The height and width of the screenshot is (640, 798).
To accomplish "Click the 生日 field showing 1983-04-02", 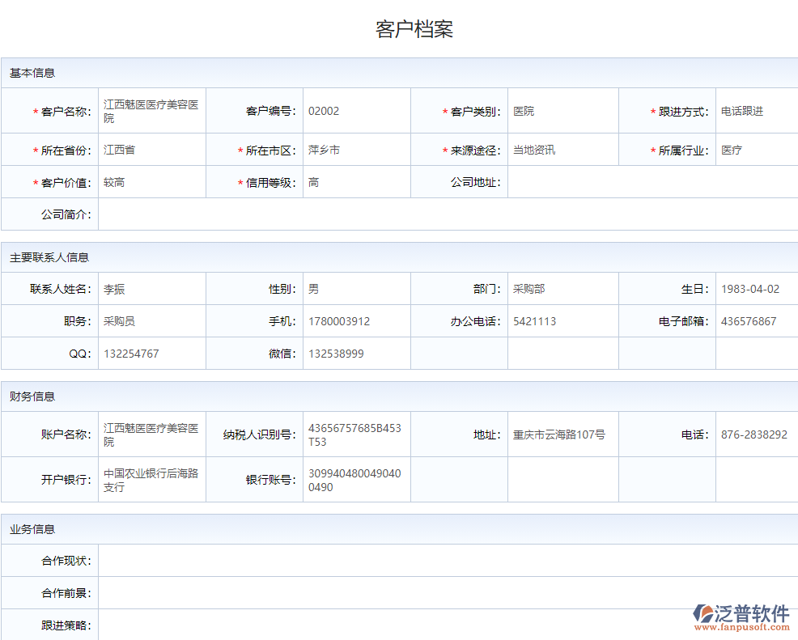I will [756, 289].
